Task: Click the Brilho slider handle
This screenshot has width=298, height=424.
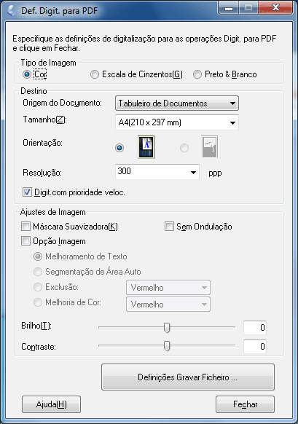Action: click(x=167, y=327)
